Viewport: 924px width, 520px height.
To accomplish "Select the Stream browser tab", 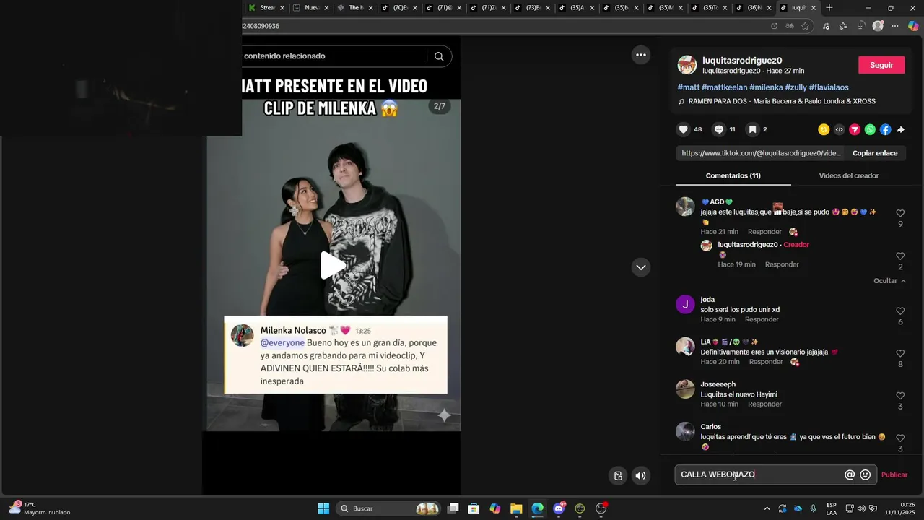I will click(266, 8).
